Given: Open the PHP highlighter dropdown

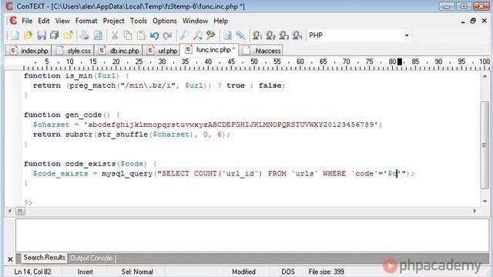Looking at the screenshot, I should 407,35.
